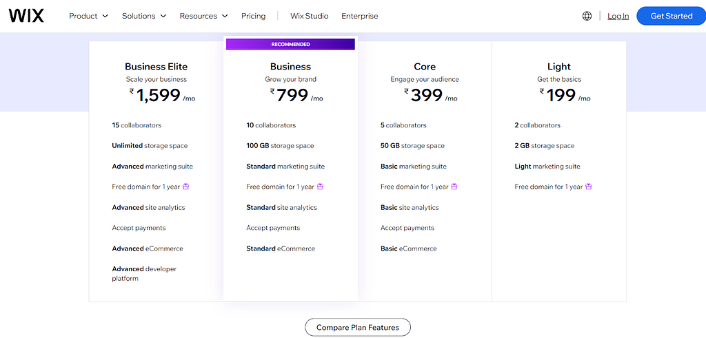Screen dimensions: 706x338
Task: Click 'Accept payments' in Core plan
Action: pyautogui.click(x=407, y=228)
